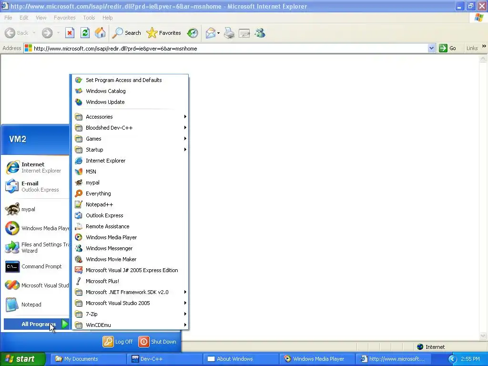Screen dimensions: 488x366
Task: Launch Windows Update
Action: tap(130, 102)
